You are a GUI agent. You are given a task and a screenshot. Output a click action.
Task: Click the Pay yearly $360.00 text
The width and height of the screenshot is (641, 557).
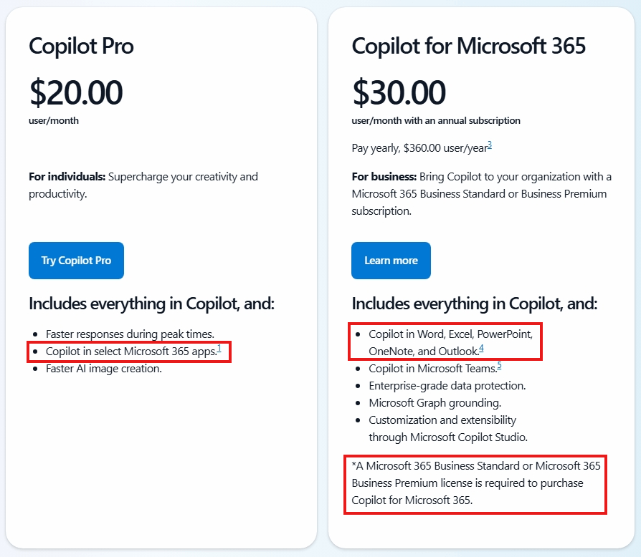pos(419,147)
